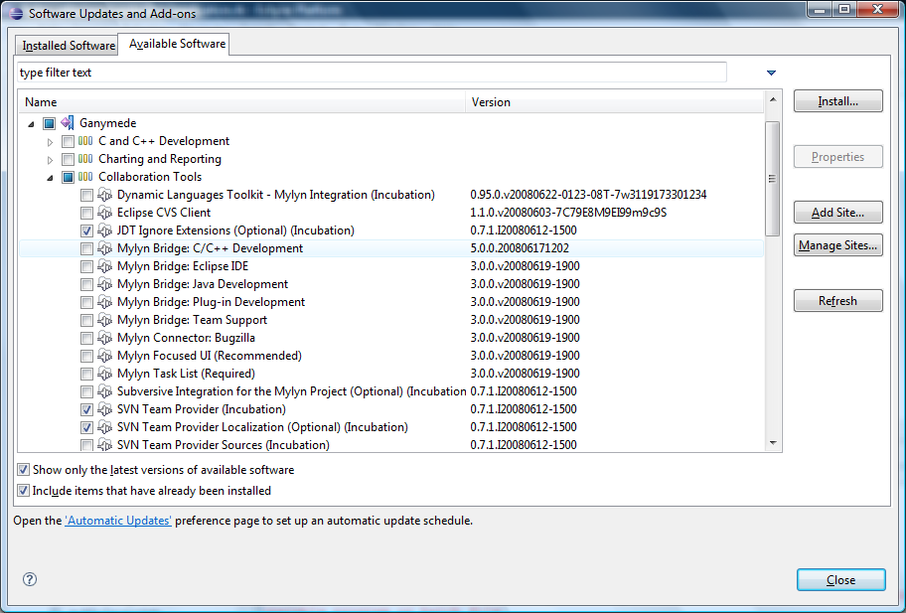906x613 pixels.
Task: Click the Charting and Reporting category icon
Action: point(85,159)
